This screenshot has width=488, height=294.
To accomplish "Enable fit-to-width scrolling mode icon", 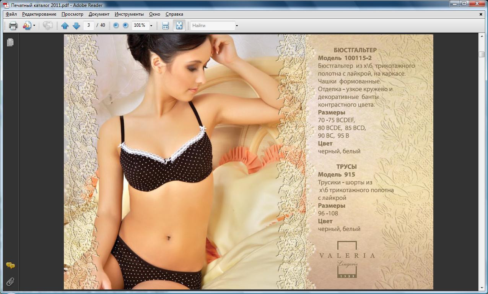I will (165, 26).
